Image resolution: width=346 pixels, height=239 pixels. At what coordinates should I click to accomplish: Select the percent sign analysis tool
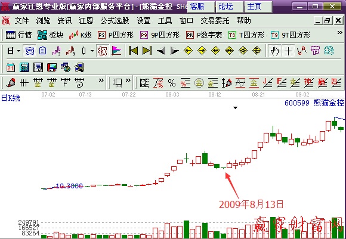[x=172, y=83]
